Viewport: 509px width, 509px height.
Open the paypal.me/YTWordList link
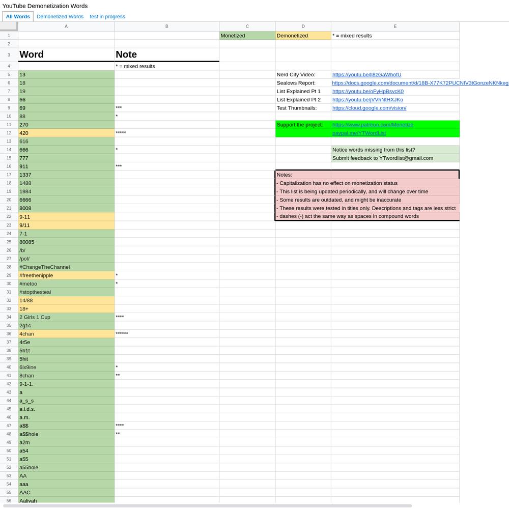[359, 133]
